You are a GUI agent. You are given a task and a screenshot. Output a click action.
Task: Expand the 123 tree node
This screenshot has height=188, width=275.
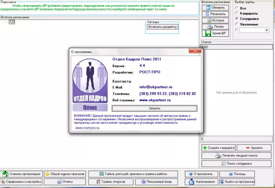pyautogui.click(x=12, y=22)
